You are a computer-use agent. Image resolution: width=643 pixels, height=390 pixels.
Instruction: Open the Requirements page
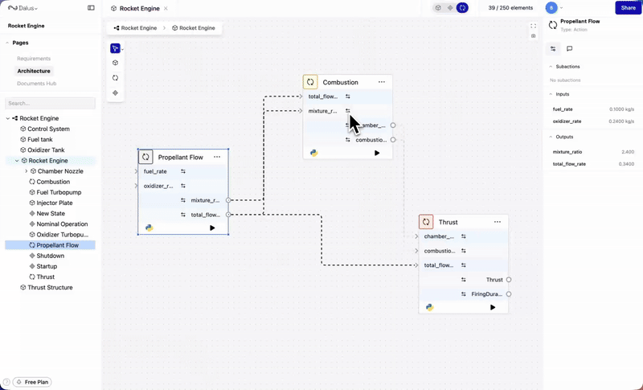[x=34, y=59]
